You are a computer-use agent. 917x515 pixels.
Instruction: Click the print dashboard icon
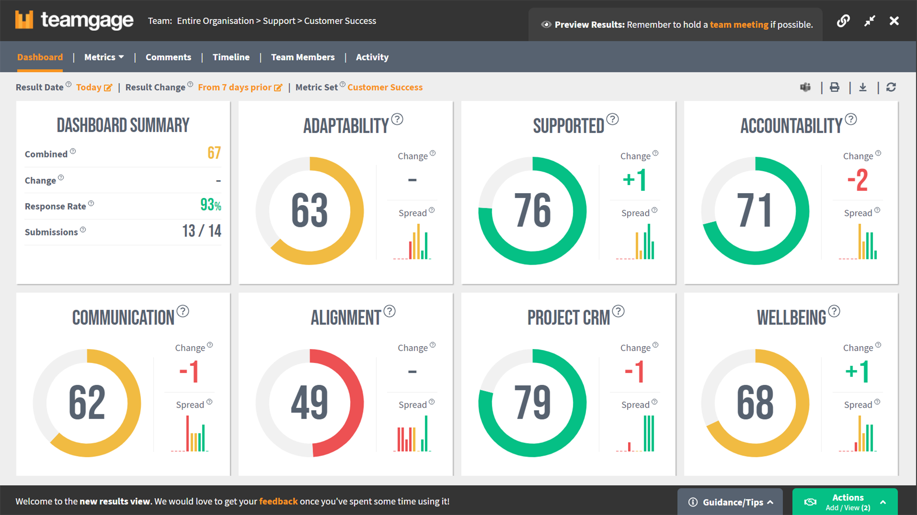(834, 87)
